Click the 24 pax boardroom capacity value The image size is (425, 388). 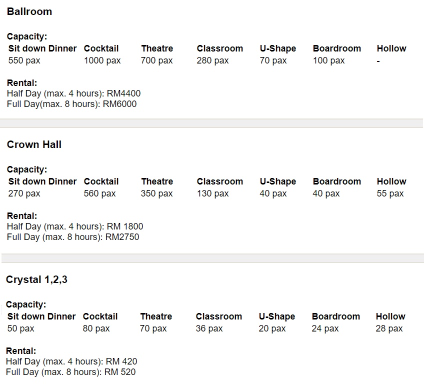pyautogui.click(x=325, y=328)
